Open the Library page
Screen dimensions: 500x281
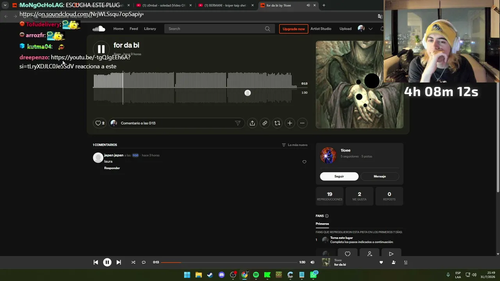150,28
